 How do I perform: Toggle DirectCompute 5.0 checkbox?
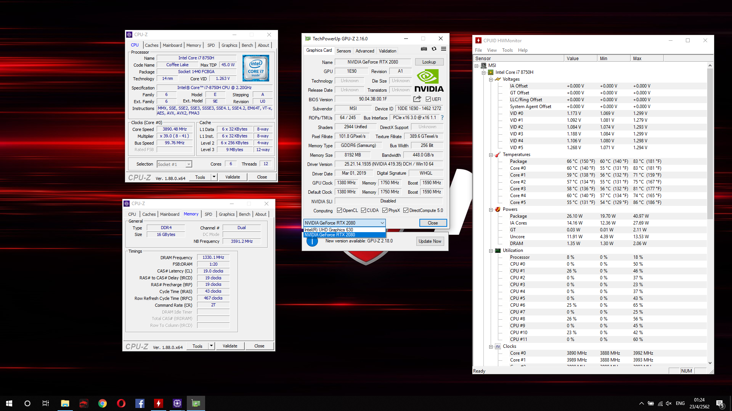(x=406, y=210)
